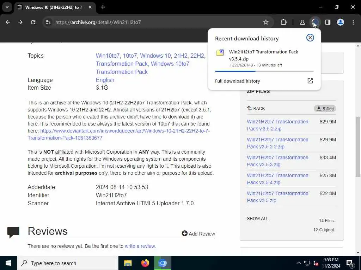Open full download history in new tab
Image resolution: width=361 pixels, height=270 pixels.
[310, 81]
